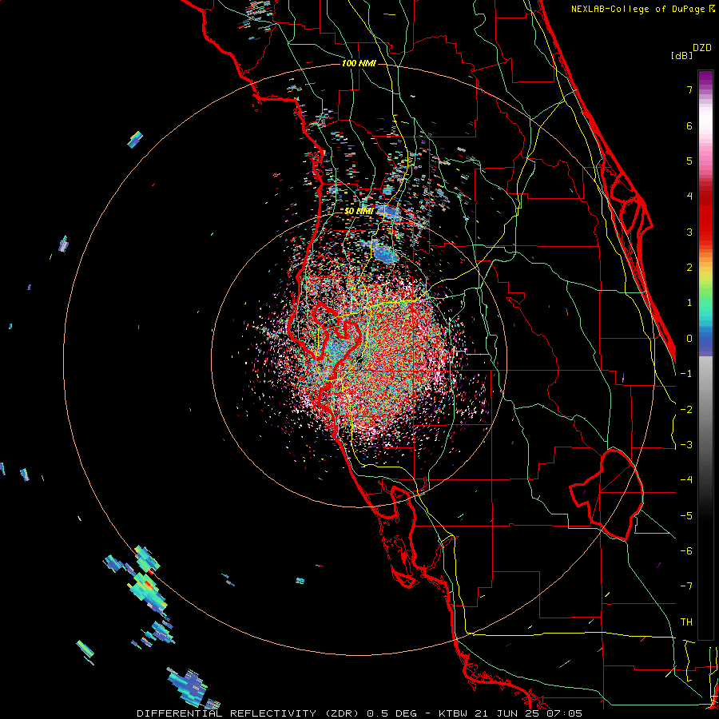This screenshot has height=719, width=719.
Task: Click the KTBW station identifier in the caption
Action: pyautogui.click(x=455, y=713)
